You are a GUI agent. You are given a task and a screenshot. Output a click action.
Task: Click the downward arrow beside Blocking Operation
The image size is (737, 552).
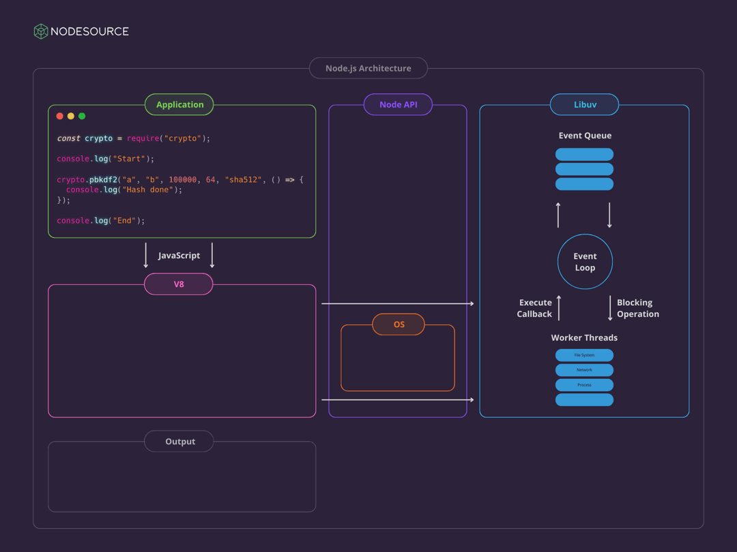[x=610, y=308]
